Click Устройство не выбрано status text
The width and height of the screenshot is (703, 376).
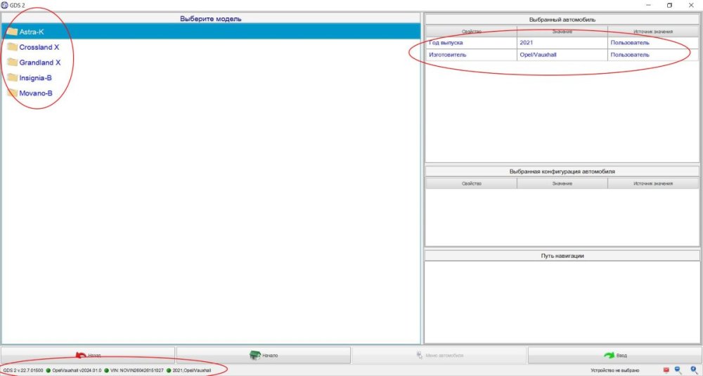click(x=614, y=370)
